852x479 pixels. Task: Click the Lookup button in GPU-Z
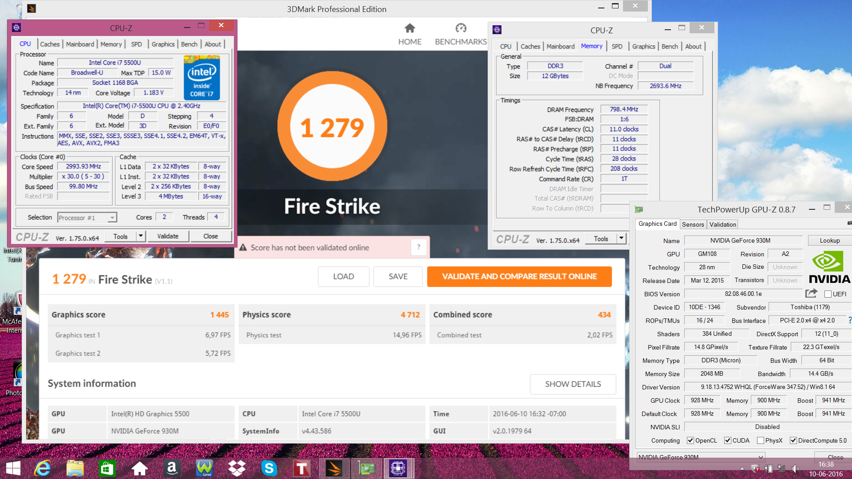tap(829, 240)
